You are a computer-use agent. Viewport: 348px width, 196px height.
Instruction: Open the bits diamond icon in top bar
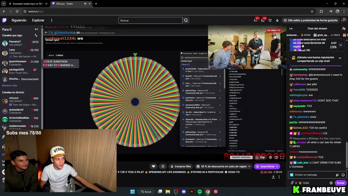coord(277,20)
